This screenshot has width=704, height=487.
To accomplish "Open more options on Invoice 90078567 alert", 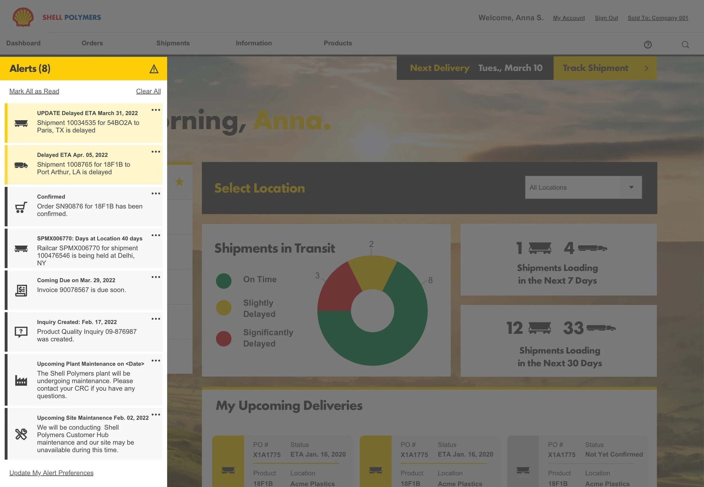I will pyautogui.click(x=156, y=277).
